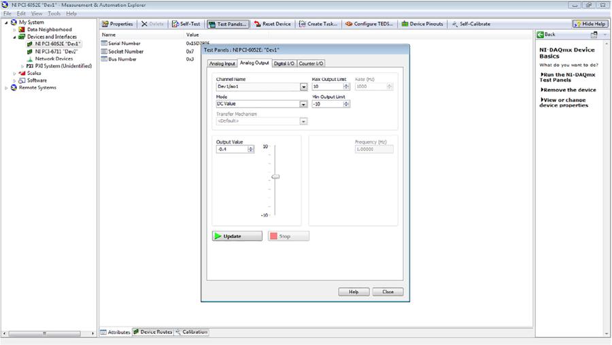Adjust Output Value stepper arrows

pyautogui.click(x=251, y=149)
